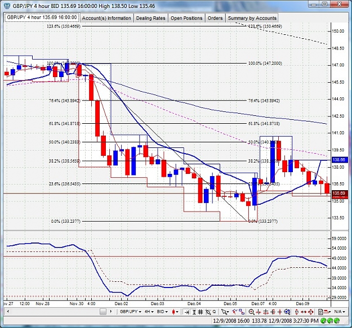352x328 pixels.
Task: Open the Dealing Rates tab
Action: 150,18
